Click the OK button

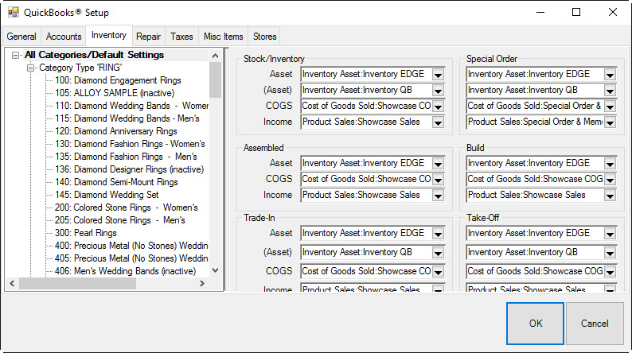(535, 324)
